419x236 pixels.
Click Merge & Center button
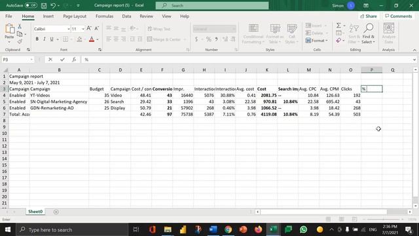(164, 39)
